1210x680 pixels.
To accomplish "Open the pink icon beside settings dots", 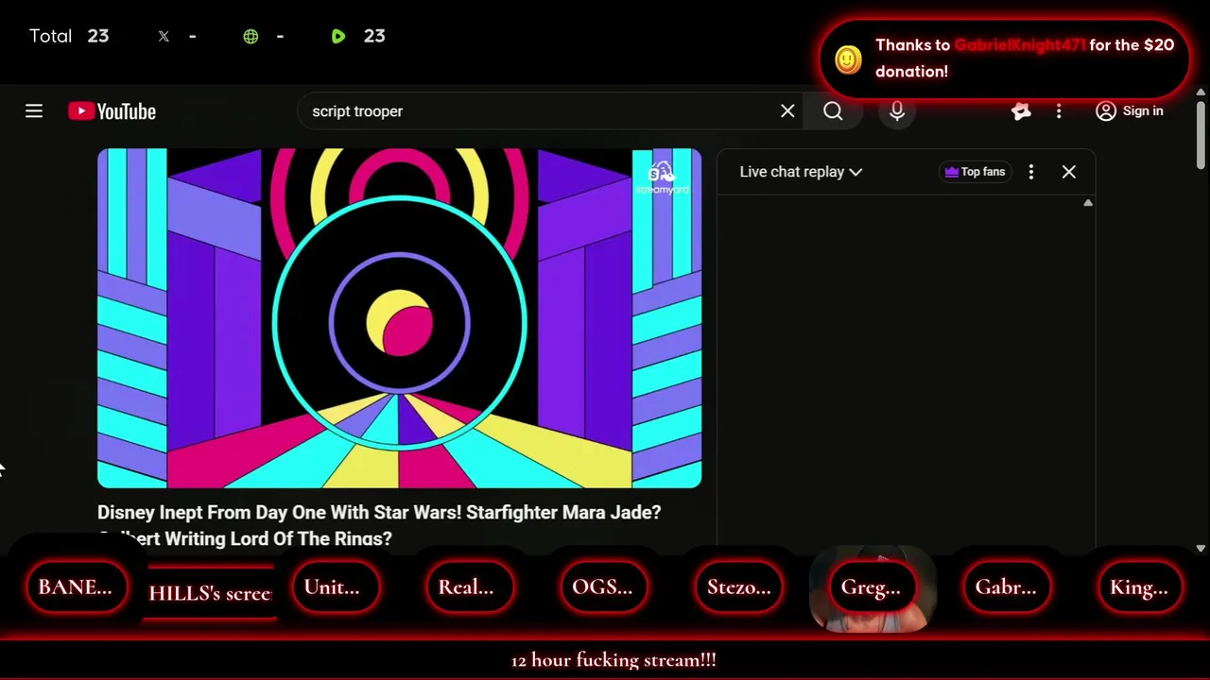I will click(1021, 111).
